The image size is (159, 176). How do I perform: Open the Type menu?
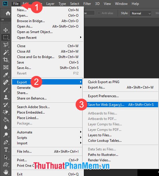click(62, 4)
